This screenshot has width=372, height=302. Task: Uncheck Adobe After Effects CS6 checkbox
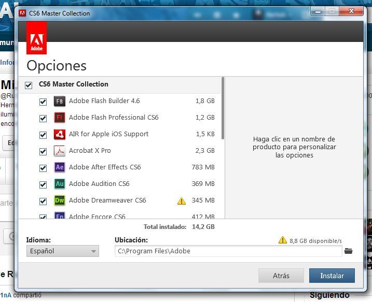pos(43,168)
